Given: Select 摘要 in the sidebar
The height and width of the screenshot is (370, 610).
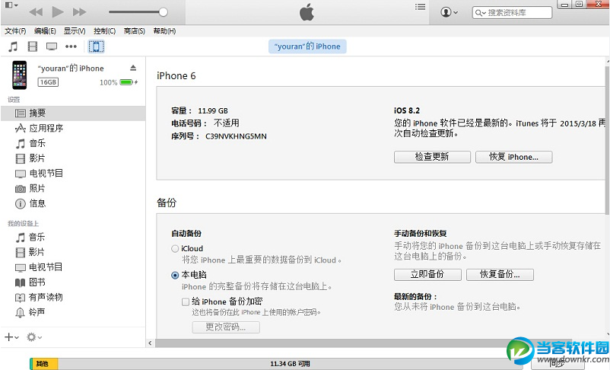Looking at the screenshot, I should (73, 113).
